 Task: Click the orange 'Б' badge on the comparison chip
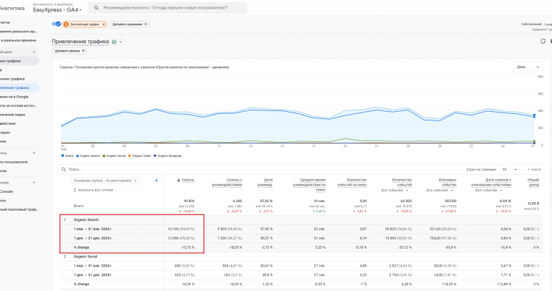(66, 24)
